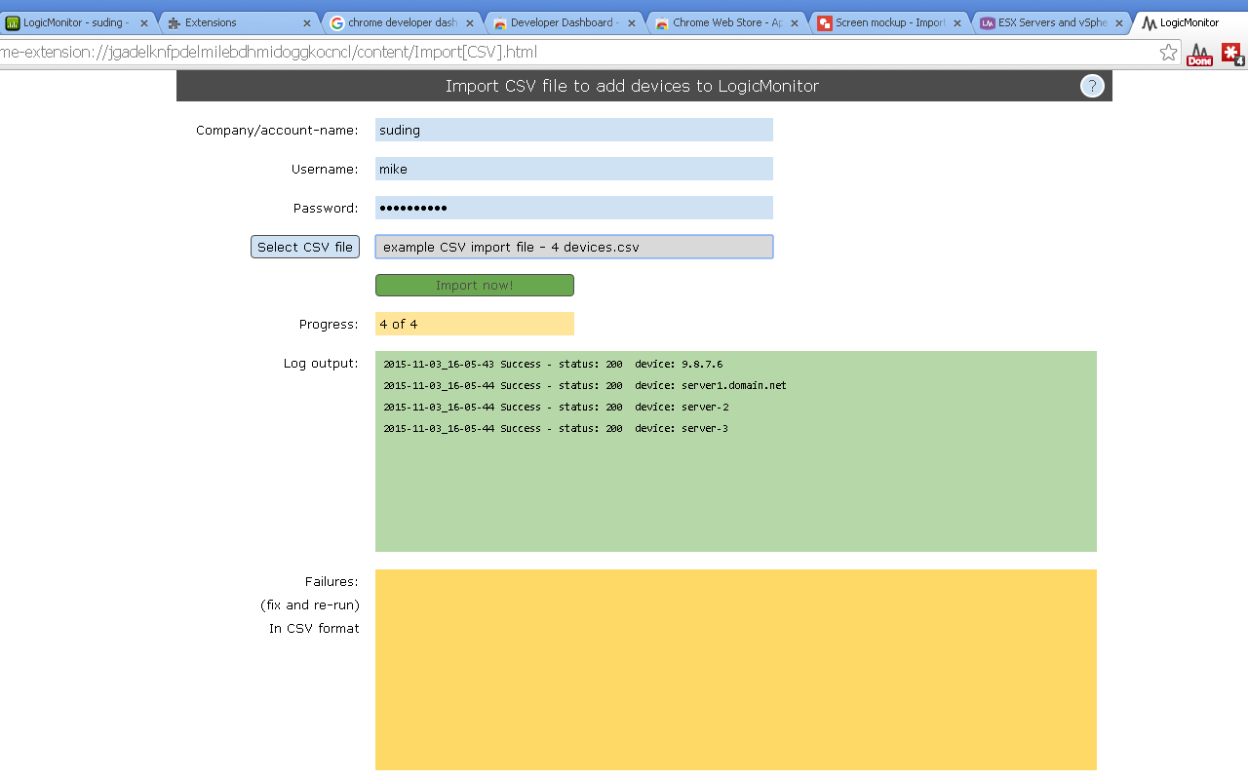The width and height of the screenshot is (1248, 780).
Task: Click the Select CSV file button
Action: 304,246
